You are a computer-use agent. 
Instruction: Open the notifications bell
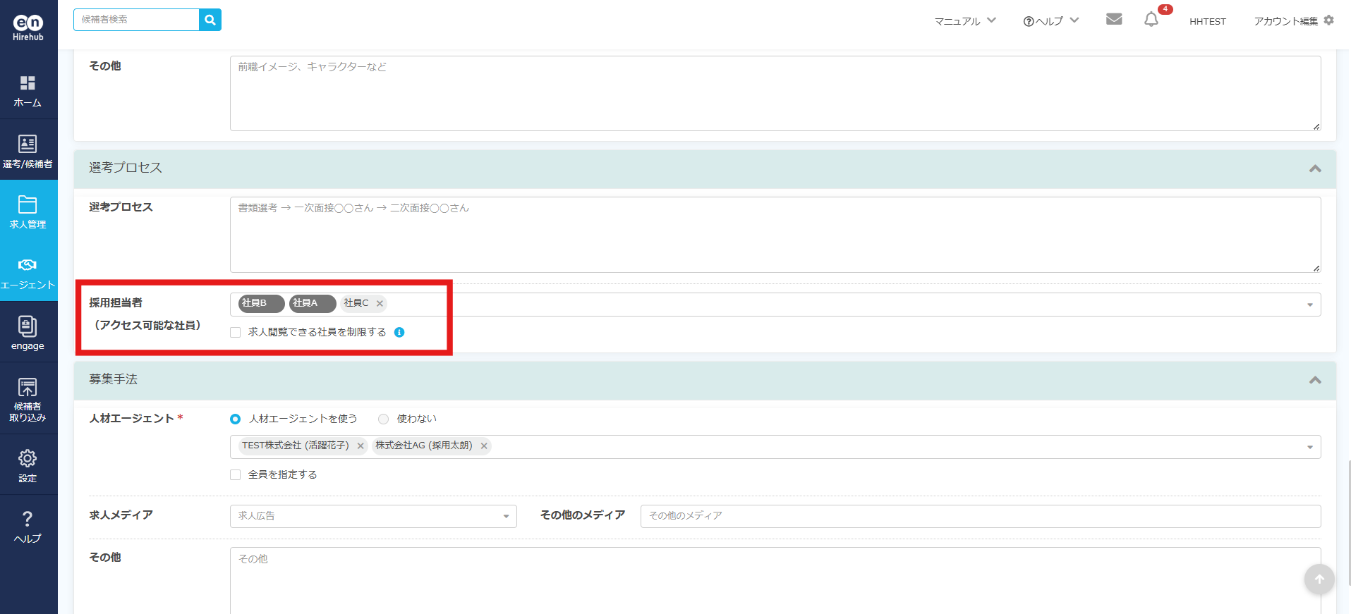click(1151, 20)
